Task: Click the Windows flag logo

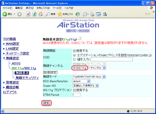Action: point(152,8)
